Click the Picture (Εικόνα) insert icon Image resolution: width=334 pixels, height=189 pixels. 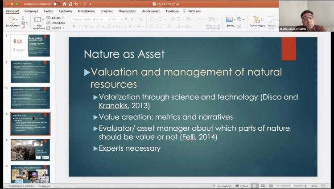click(x=230, y=20)
